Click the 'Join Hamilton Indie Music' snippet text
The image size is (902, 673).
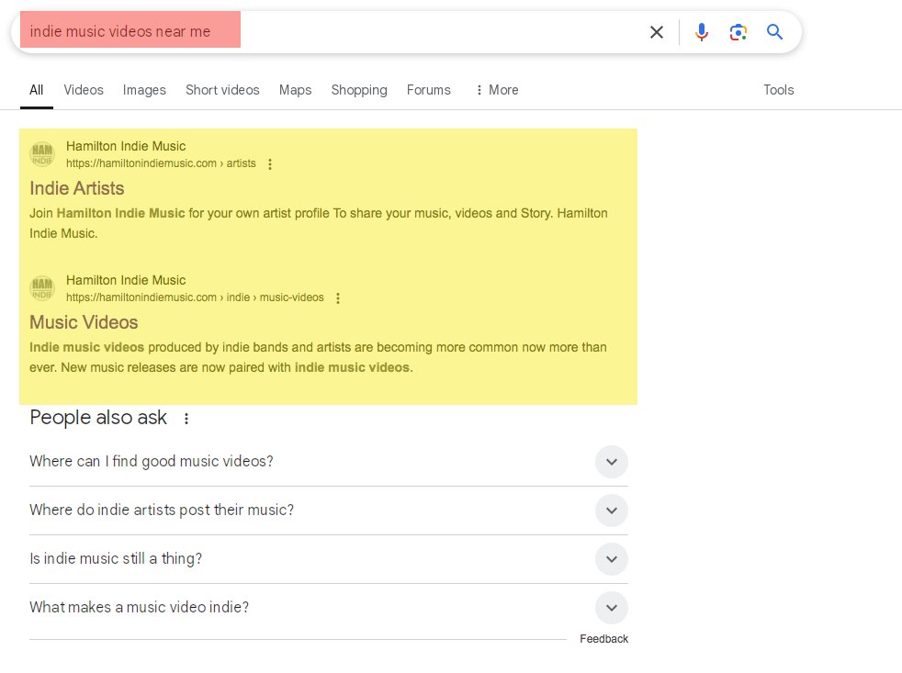[319, 224]
